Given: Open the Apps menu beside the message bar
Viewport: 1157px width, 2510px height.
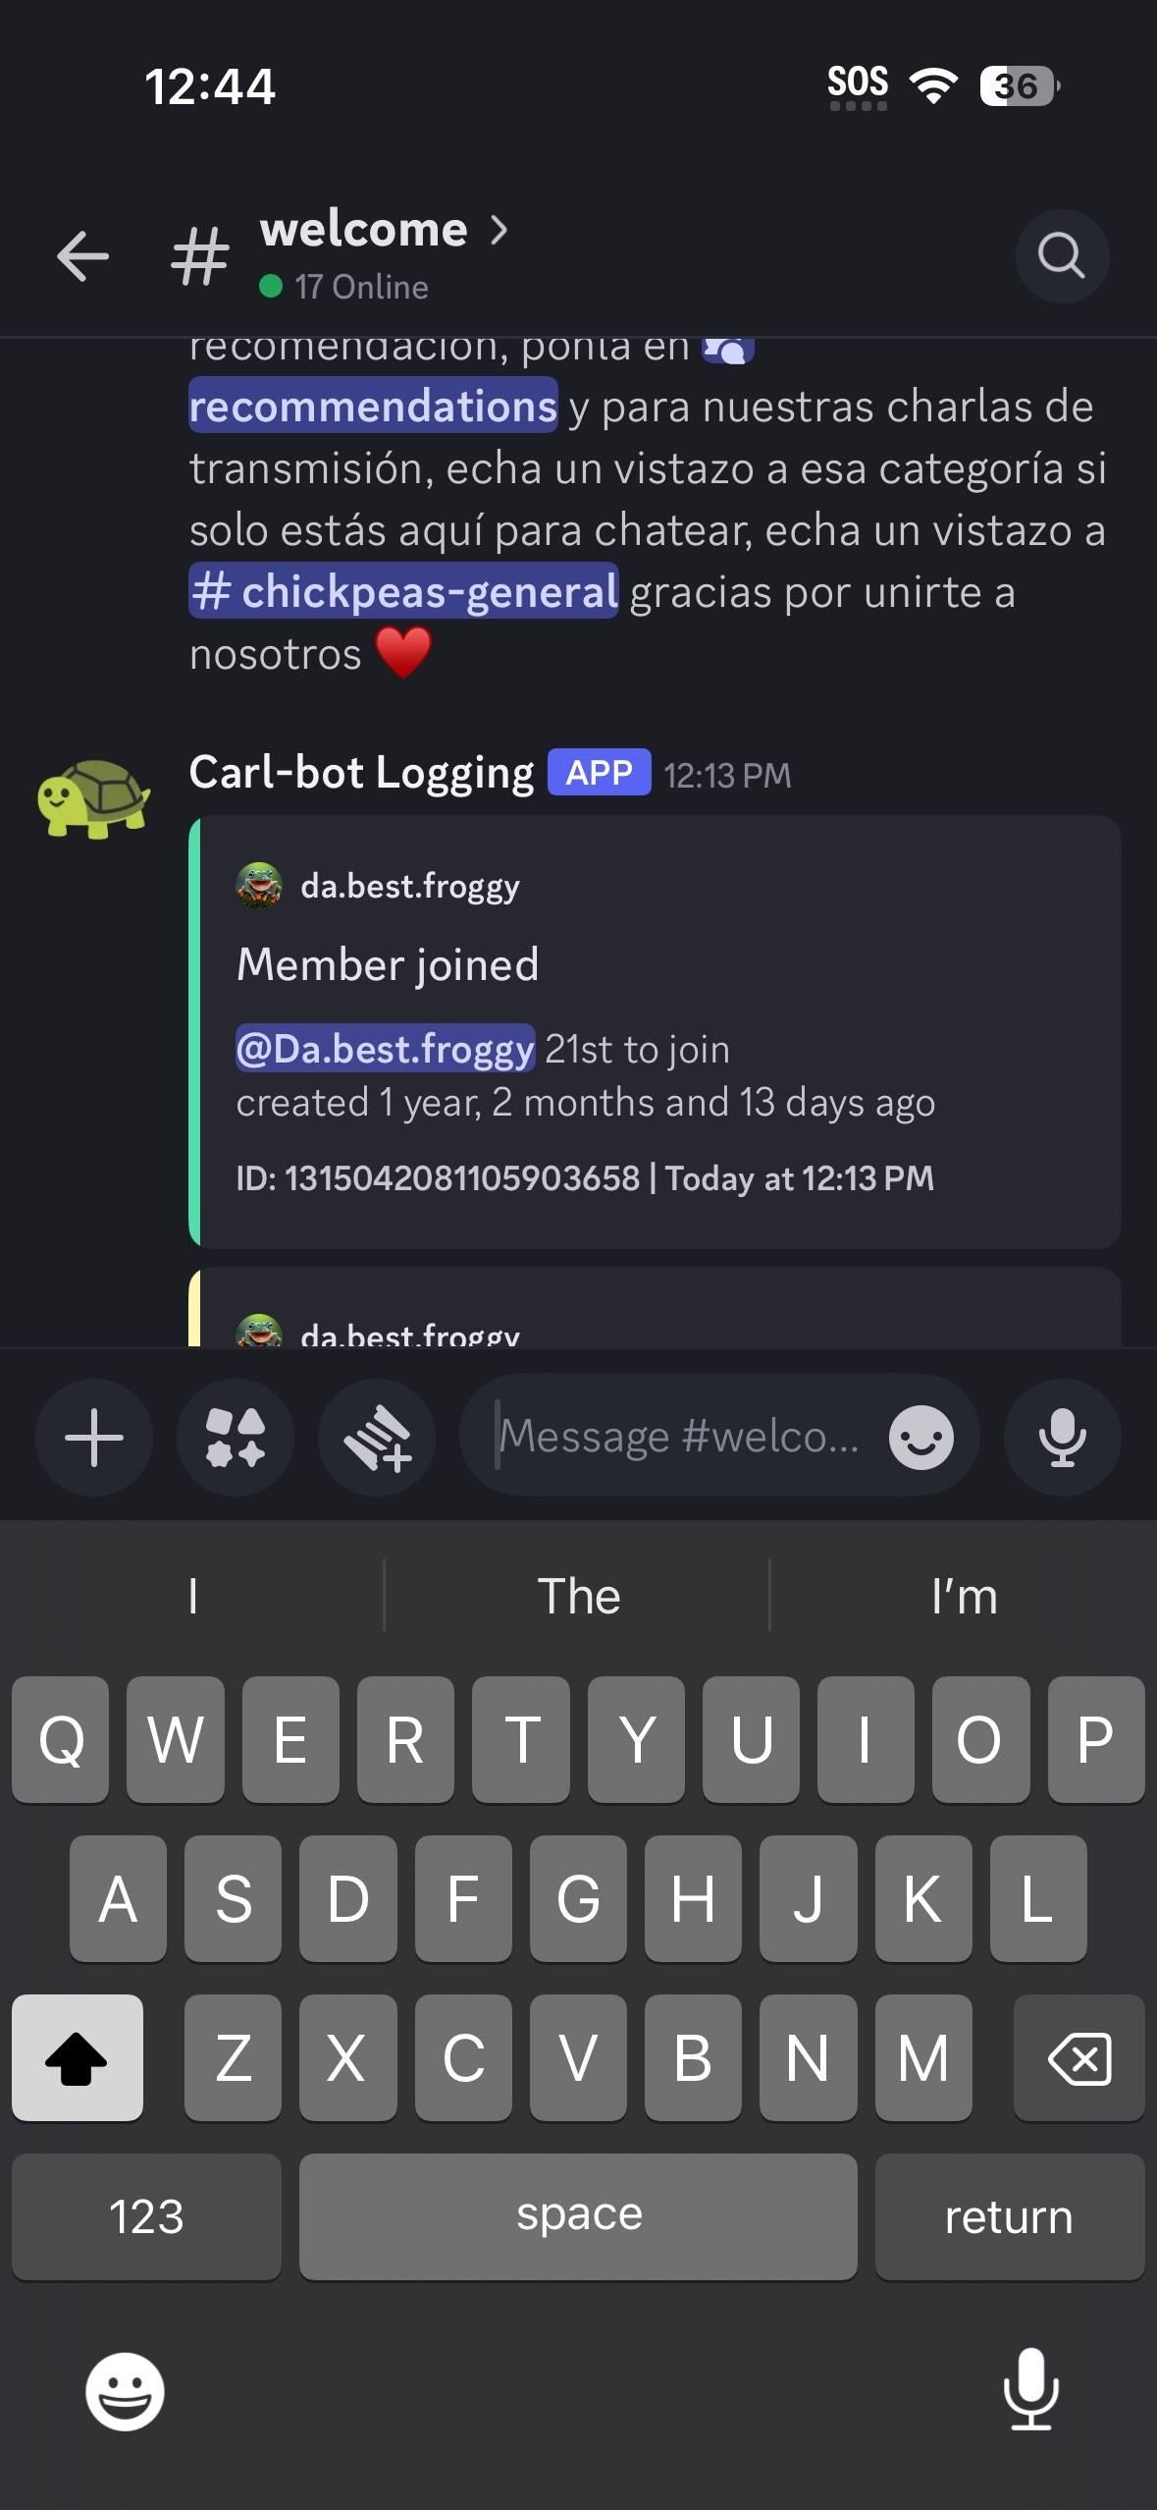Looking at the screenshot, I should (235, 1437).
